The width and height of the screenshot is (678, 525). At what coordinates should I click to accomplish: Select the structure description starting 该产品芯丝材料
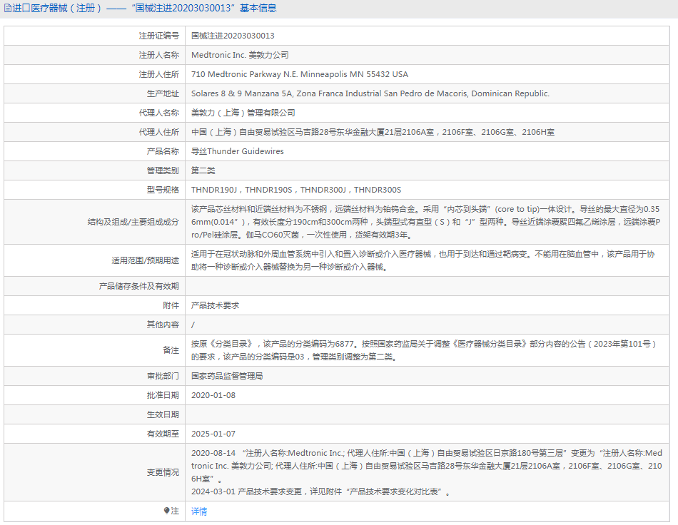(426, 222)
